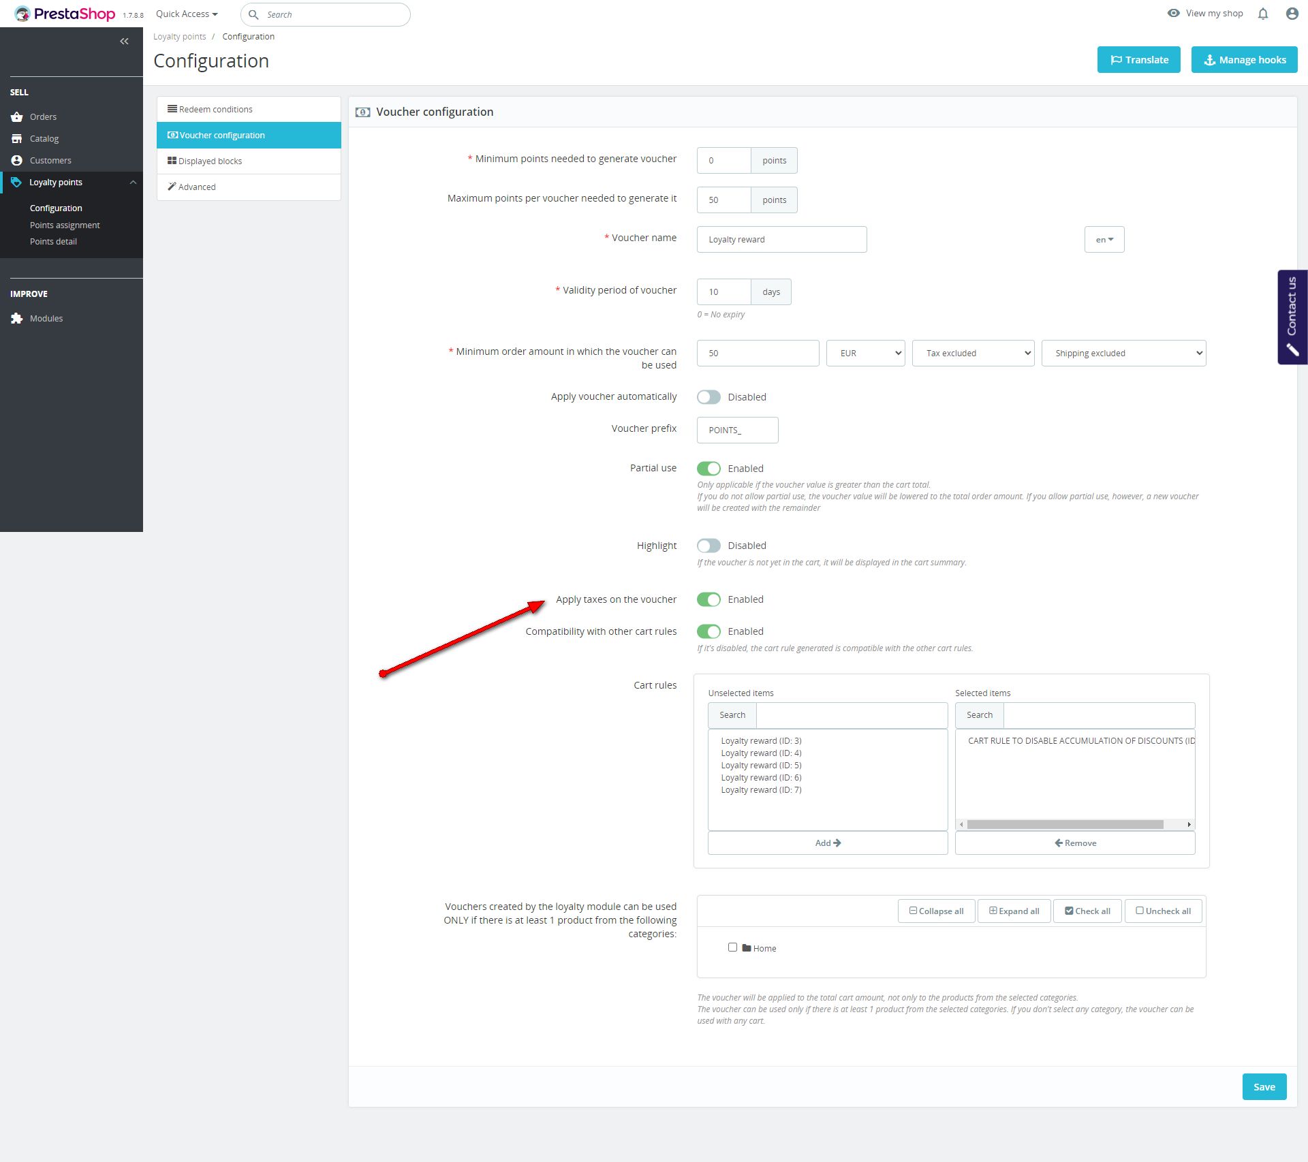Click the Contact us pencil icon

(1292, 350)
